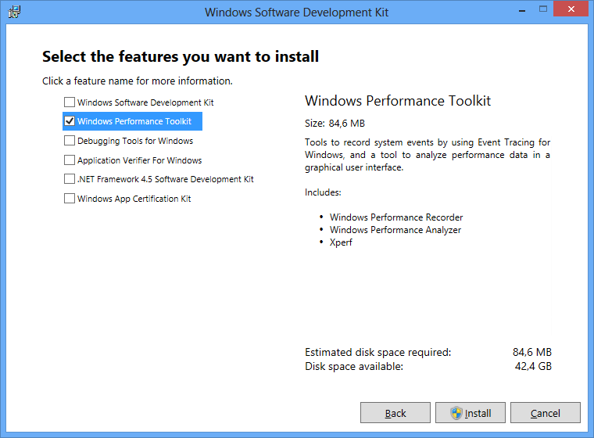
Task: Click the UAC shield icon on Install
Action: coord(456,413)
